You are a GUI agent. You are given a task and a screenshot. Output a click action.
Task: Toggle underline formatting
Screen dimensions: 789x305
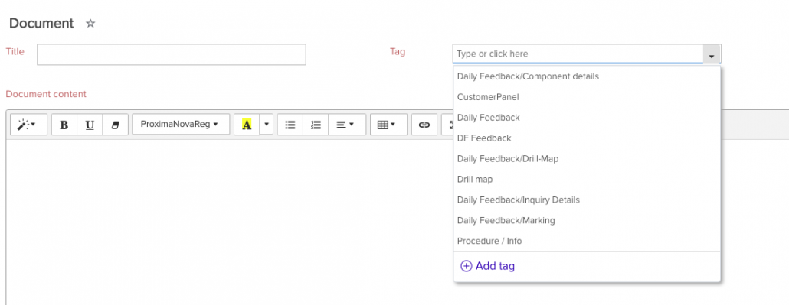click(90, 125)
